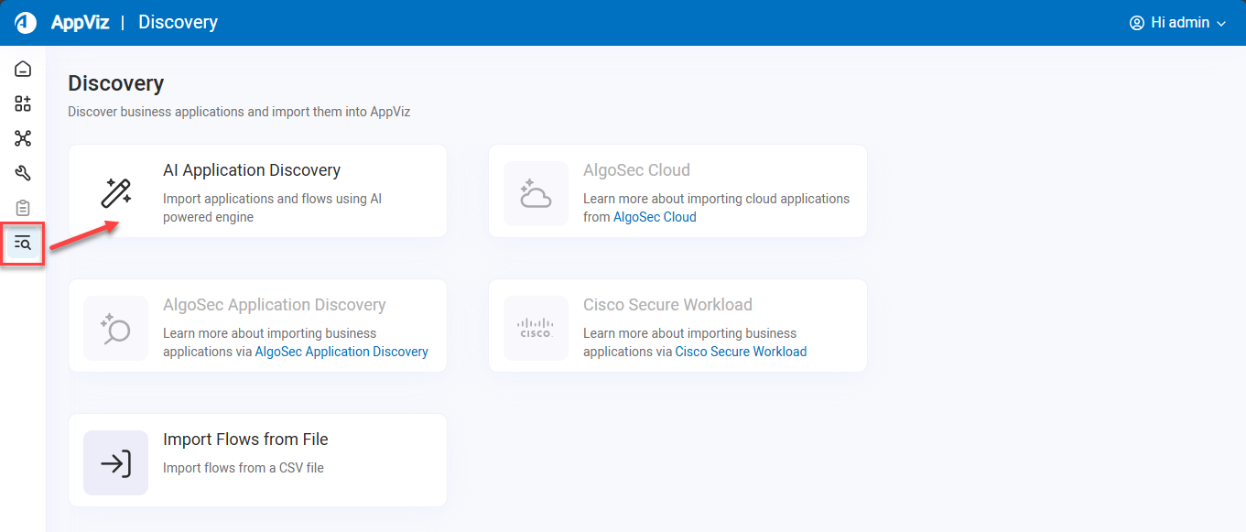
Task: Open the AlgoSec Cloud hyperlink
Action: 654,217
